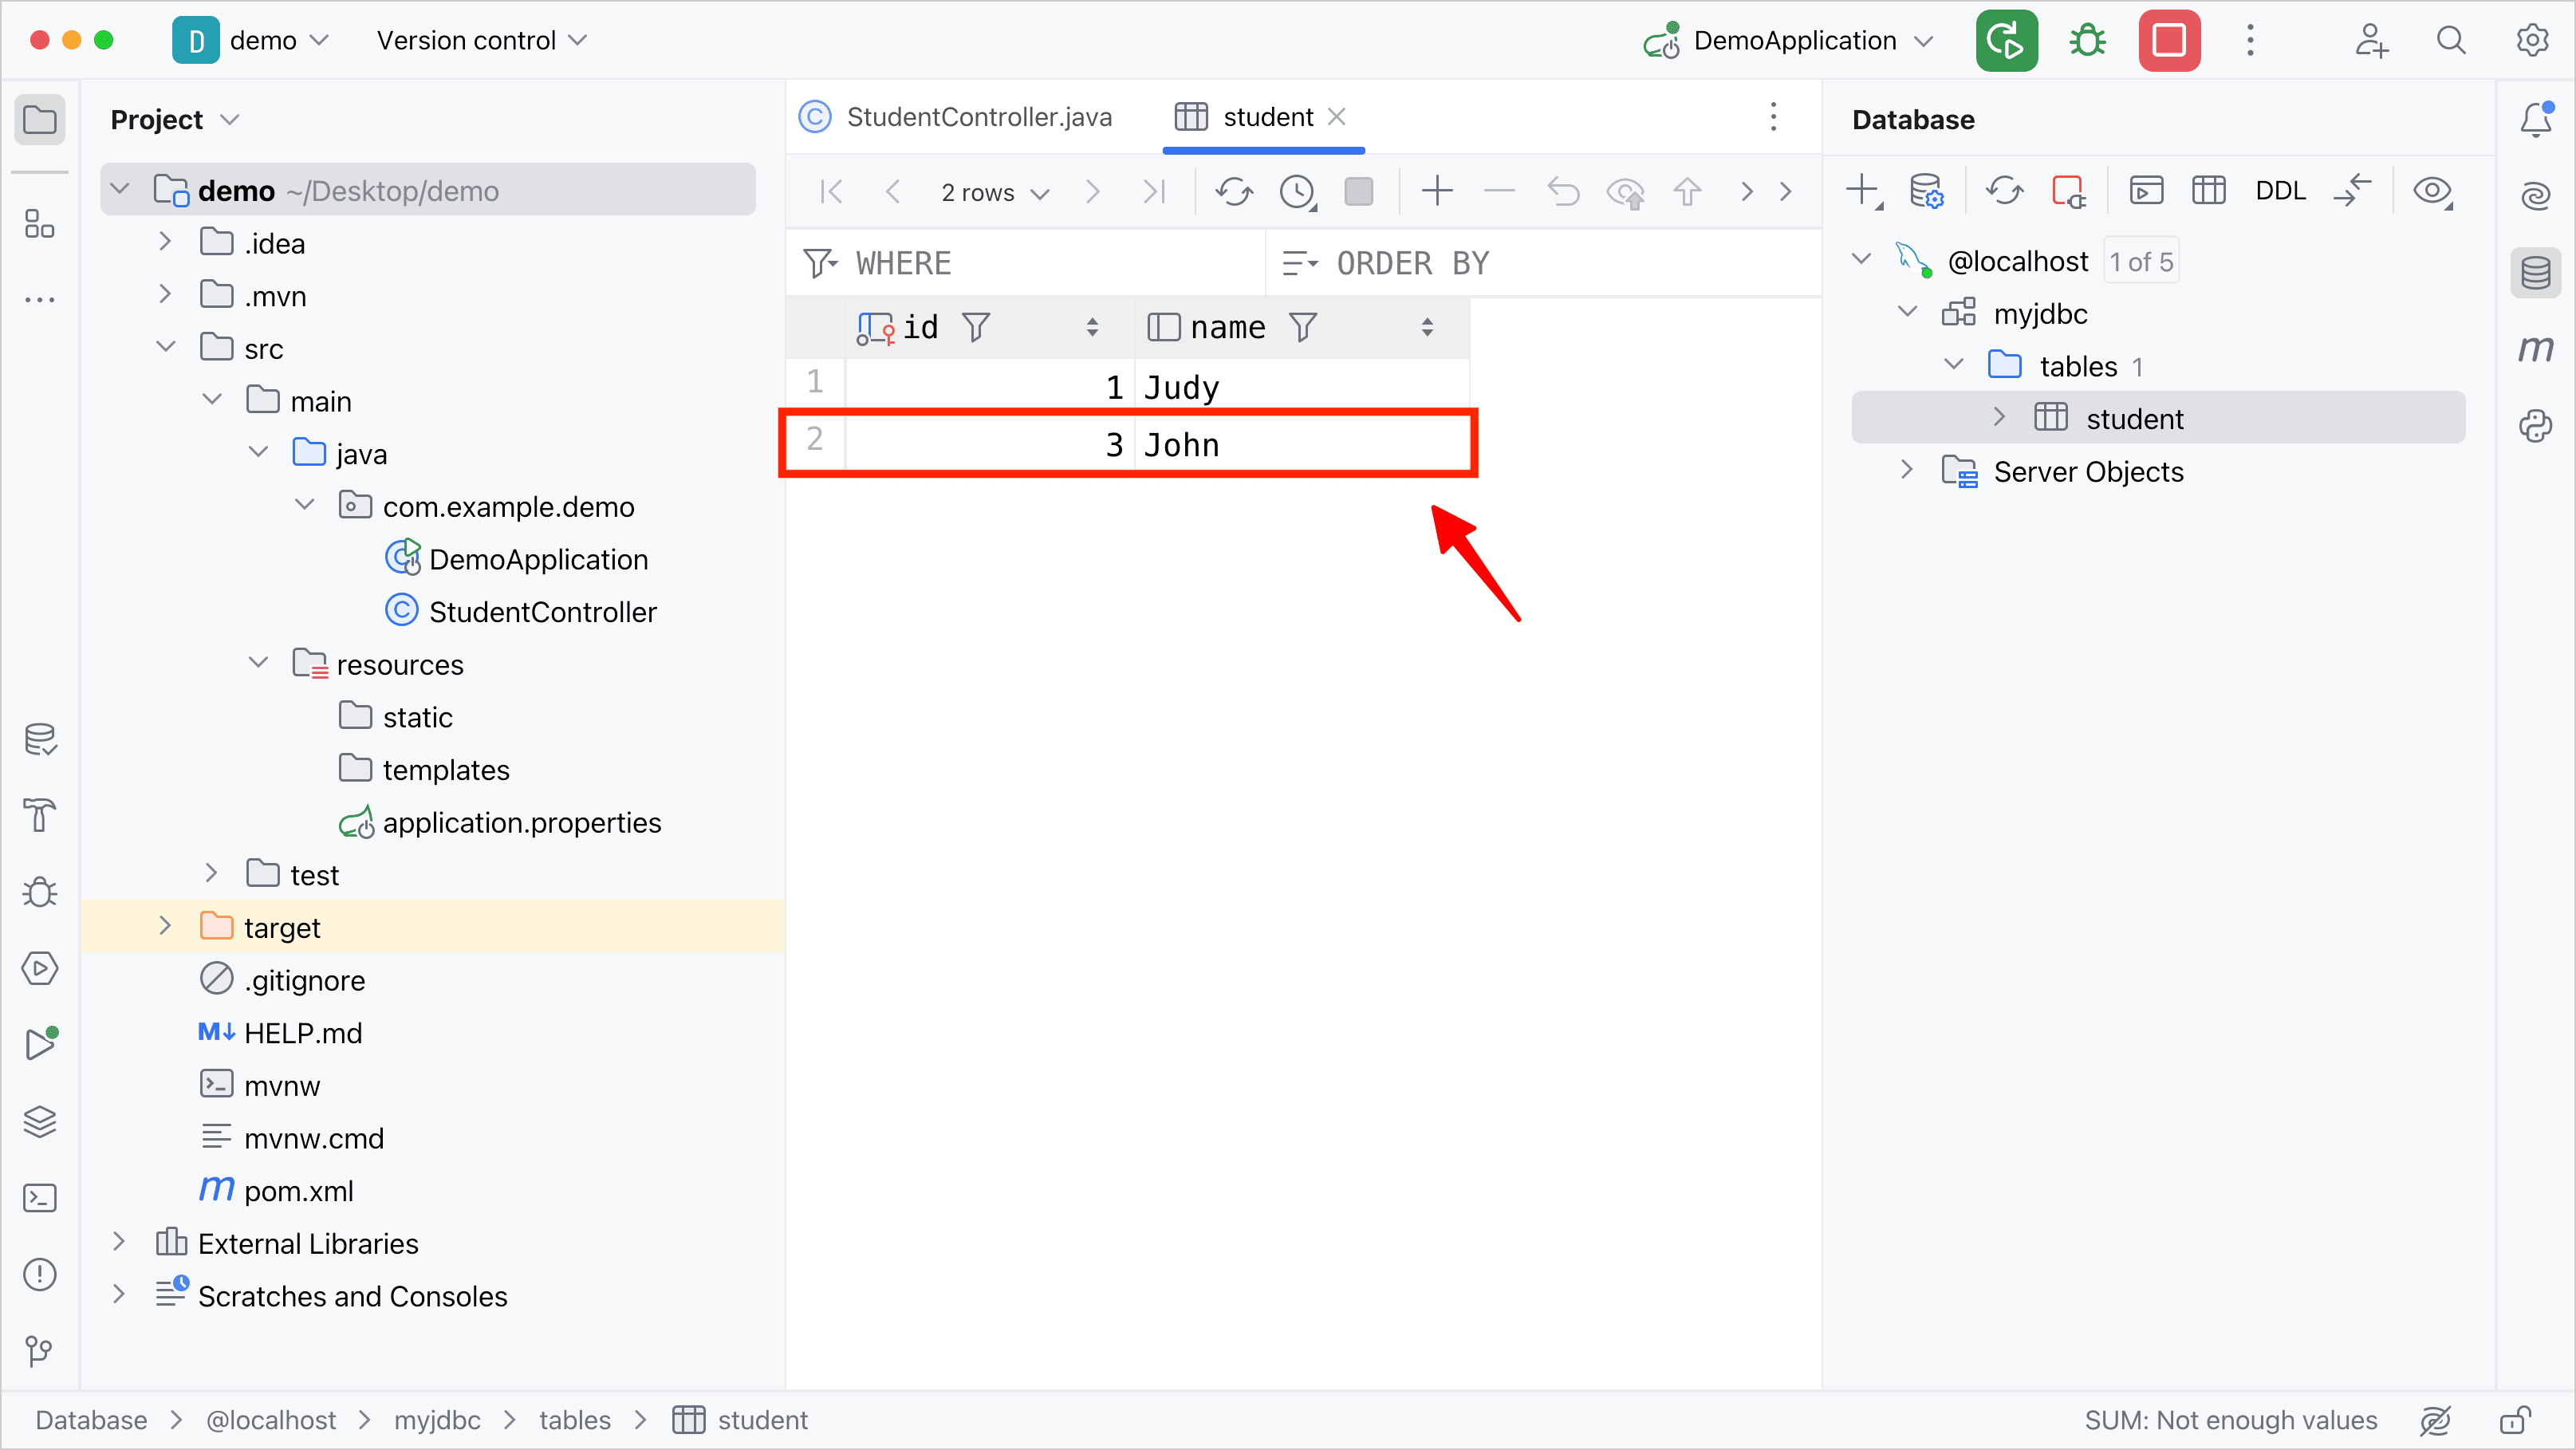Revert changes in the data editor

point(1563,191)
